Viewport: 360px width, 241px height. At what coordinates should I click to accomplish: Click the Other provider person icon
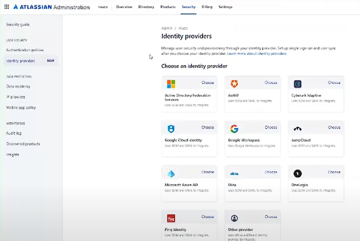pyautogui.click(x=234, y=218)
